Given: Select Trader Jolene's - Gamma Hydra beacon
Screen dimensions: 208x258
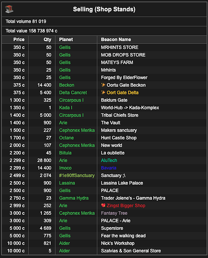Looking at the screenshot, I should coord(133,198).
